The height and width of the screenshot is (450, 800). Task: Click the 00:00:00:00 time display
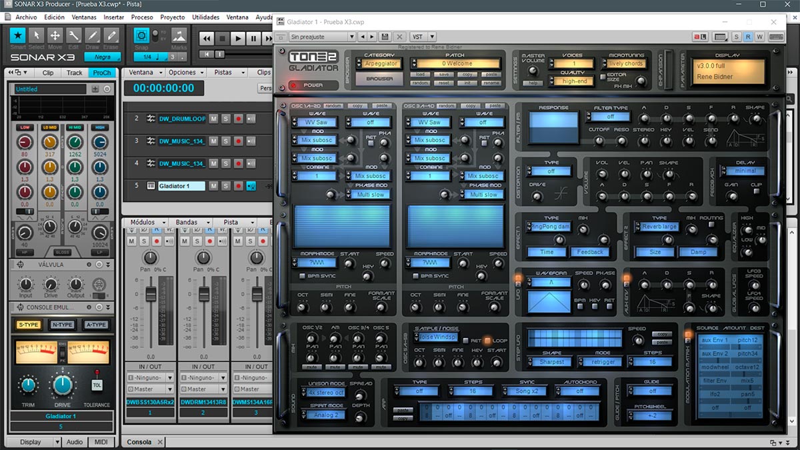[x=163, y=88]
